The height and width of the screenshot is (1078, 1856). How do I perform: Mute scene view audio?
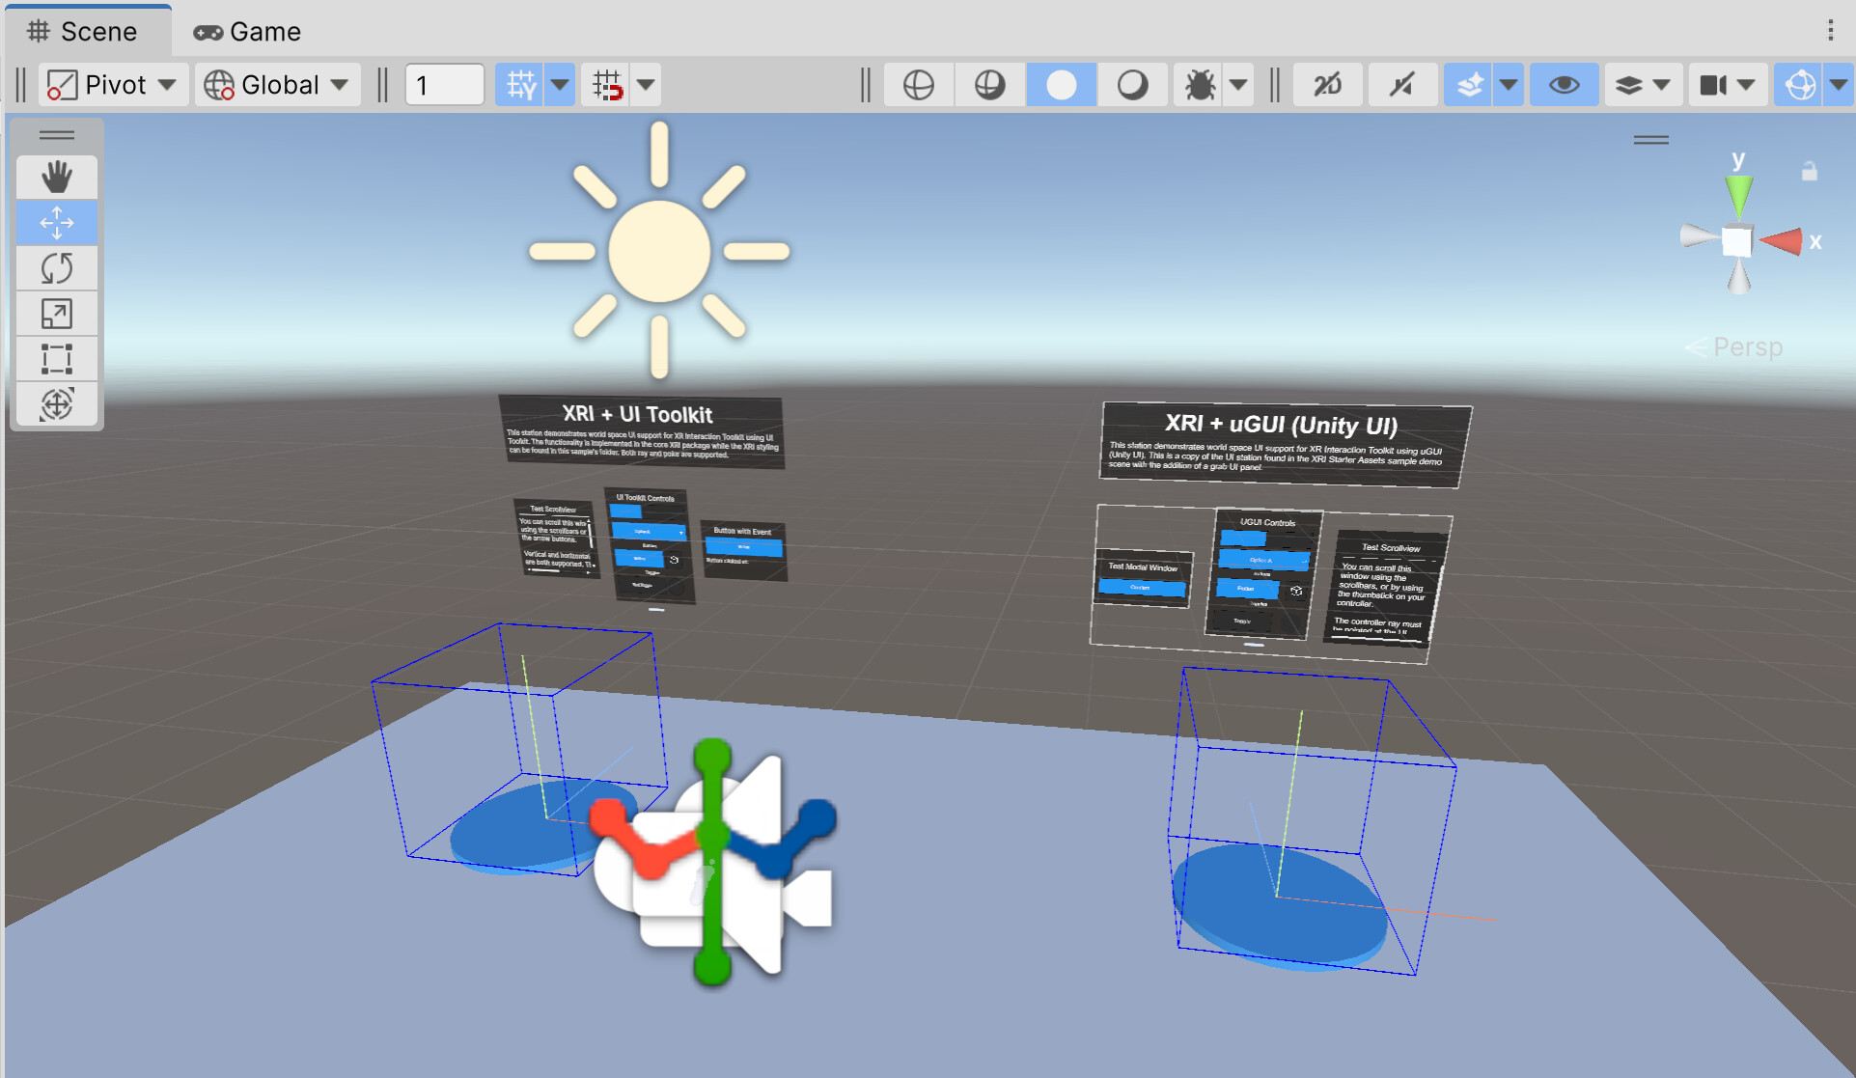pos(1401,84)
